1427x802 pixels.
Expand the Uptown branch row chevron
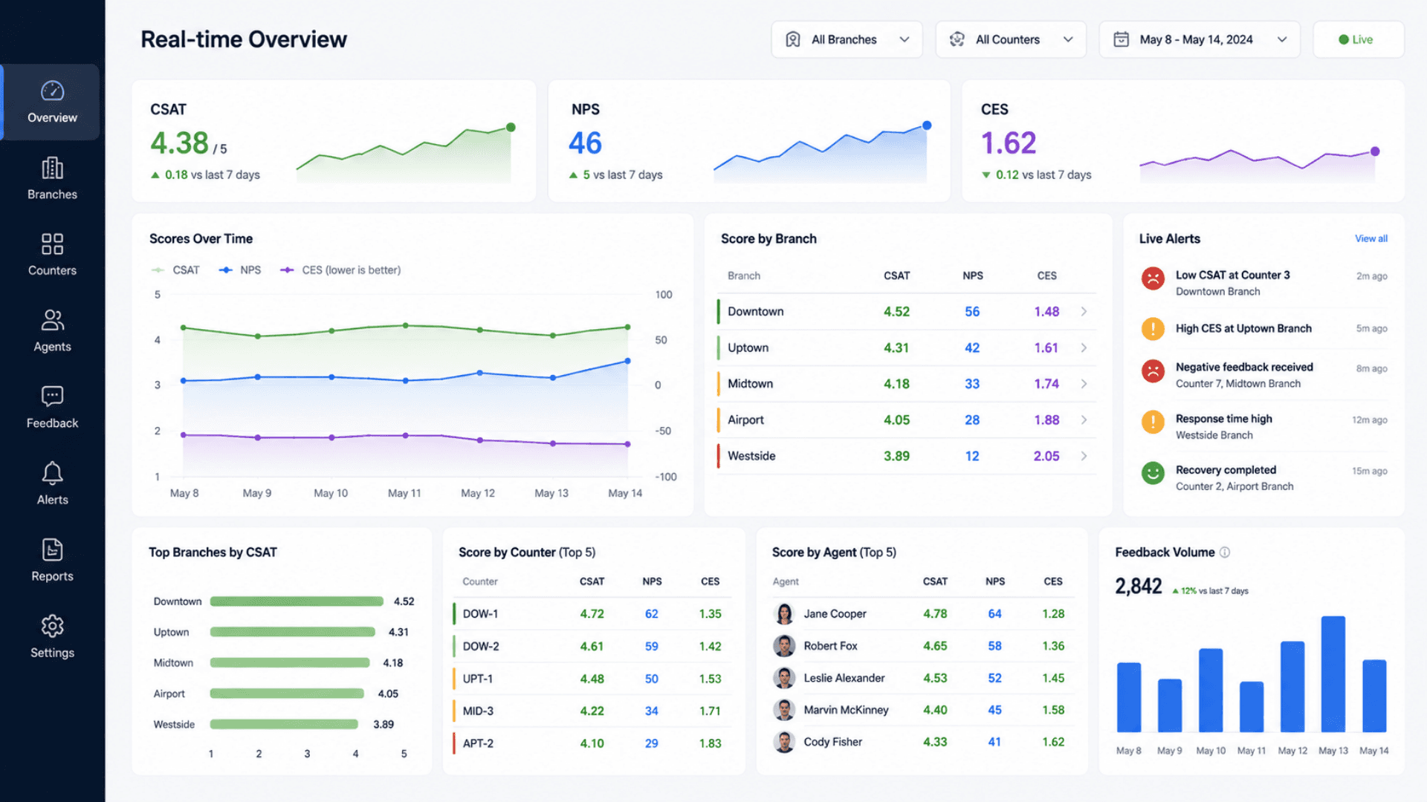tap(1084, 348)
